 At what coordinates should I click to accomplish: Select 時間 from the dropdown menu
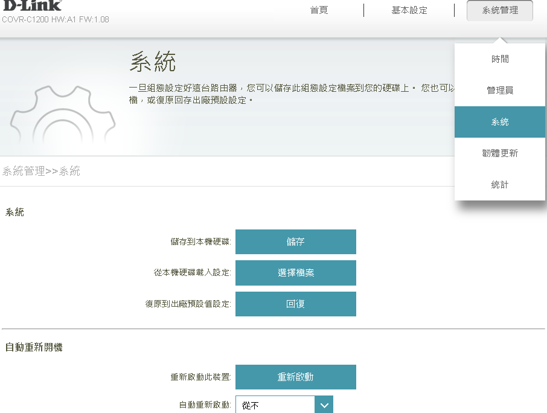tap(500, 59)
